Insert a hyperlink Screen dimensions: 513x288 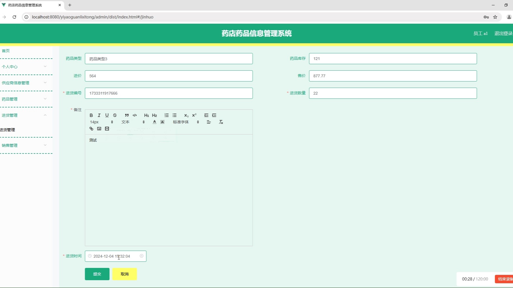tap(91, 129)
